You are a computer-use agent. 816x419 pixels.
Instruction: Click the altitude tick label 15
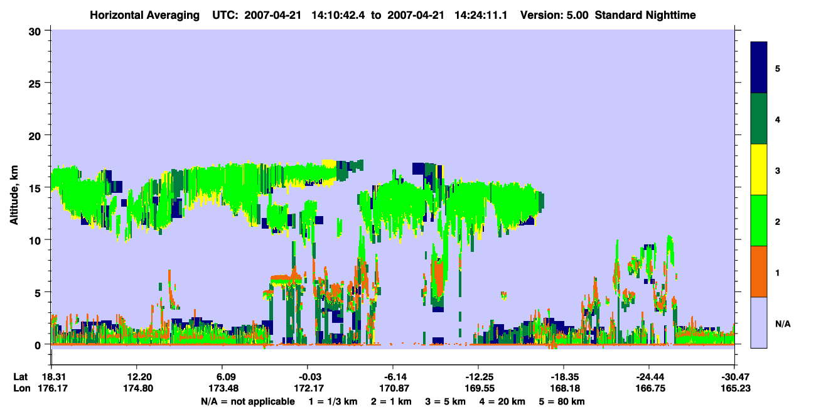pyautogui.click(x=36, y=188)
